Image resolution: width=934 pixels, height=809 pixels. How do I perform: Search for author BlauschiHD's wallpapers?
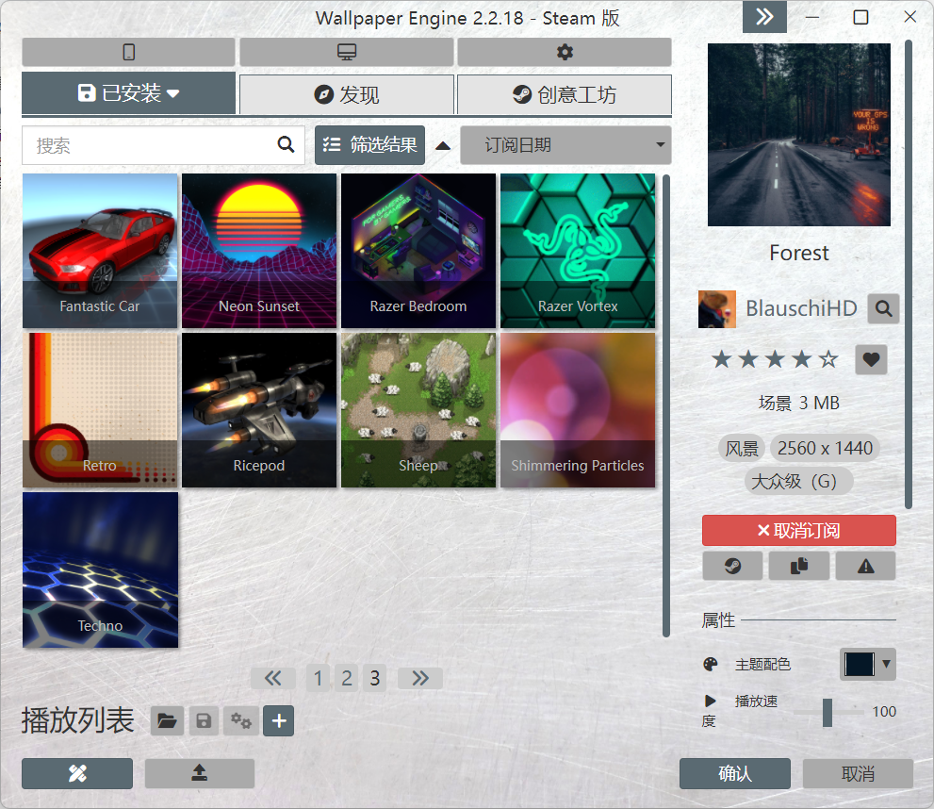(x=883, y=308)
